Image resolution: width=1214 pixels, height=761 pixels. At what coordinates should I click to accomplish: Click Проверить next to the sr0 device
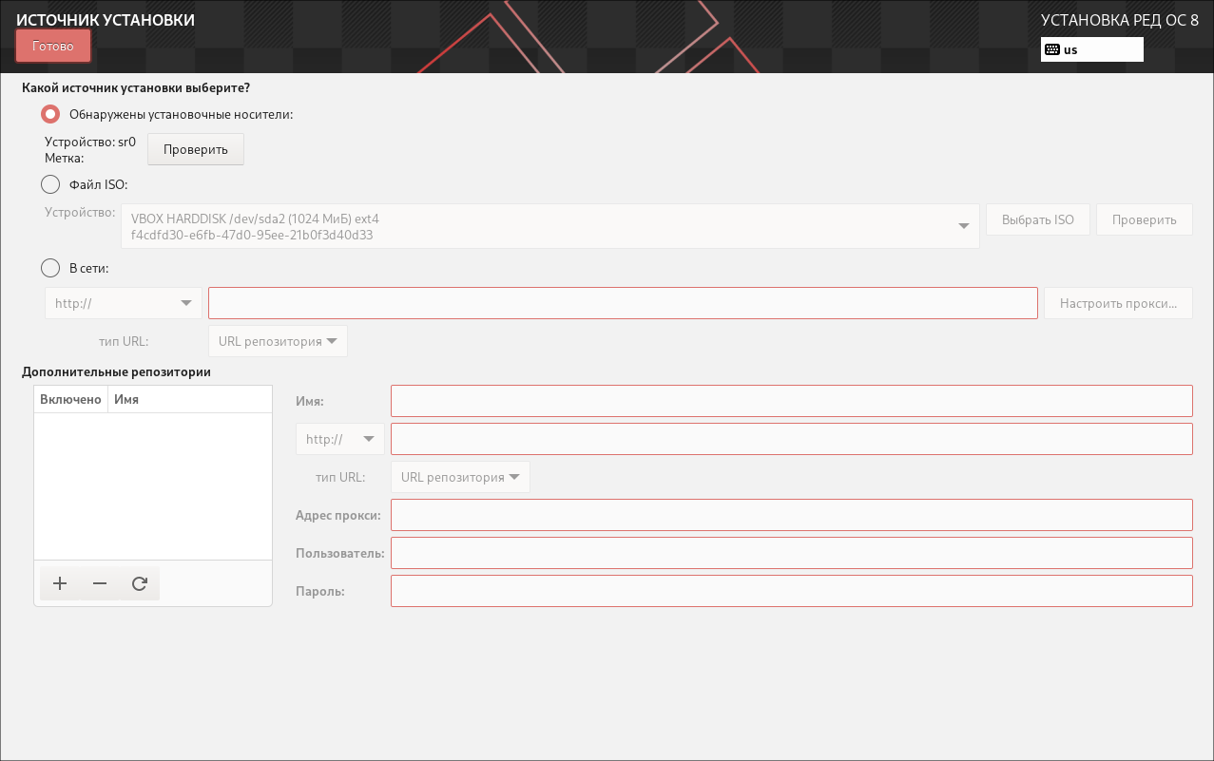pos(195,149)
